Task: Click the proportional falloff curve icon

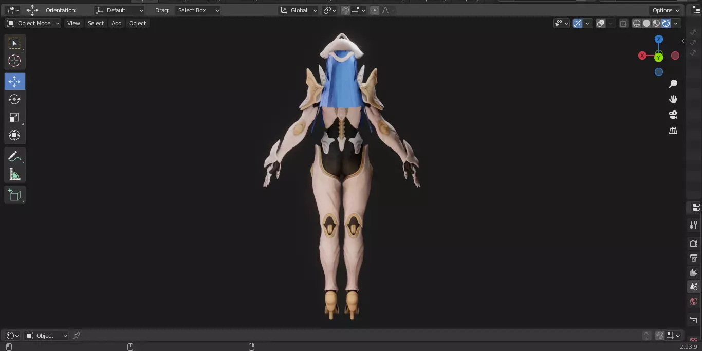Action: coord(385,10)
